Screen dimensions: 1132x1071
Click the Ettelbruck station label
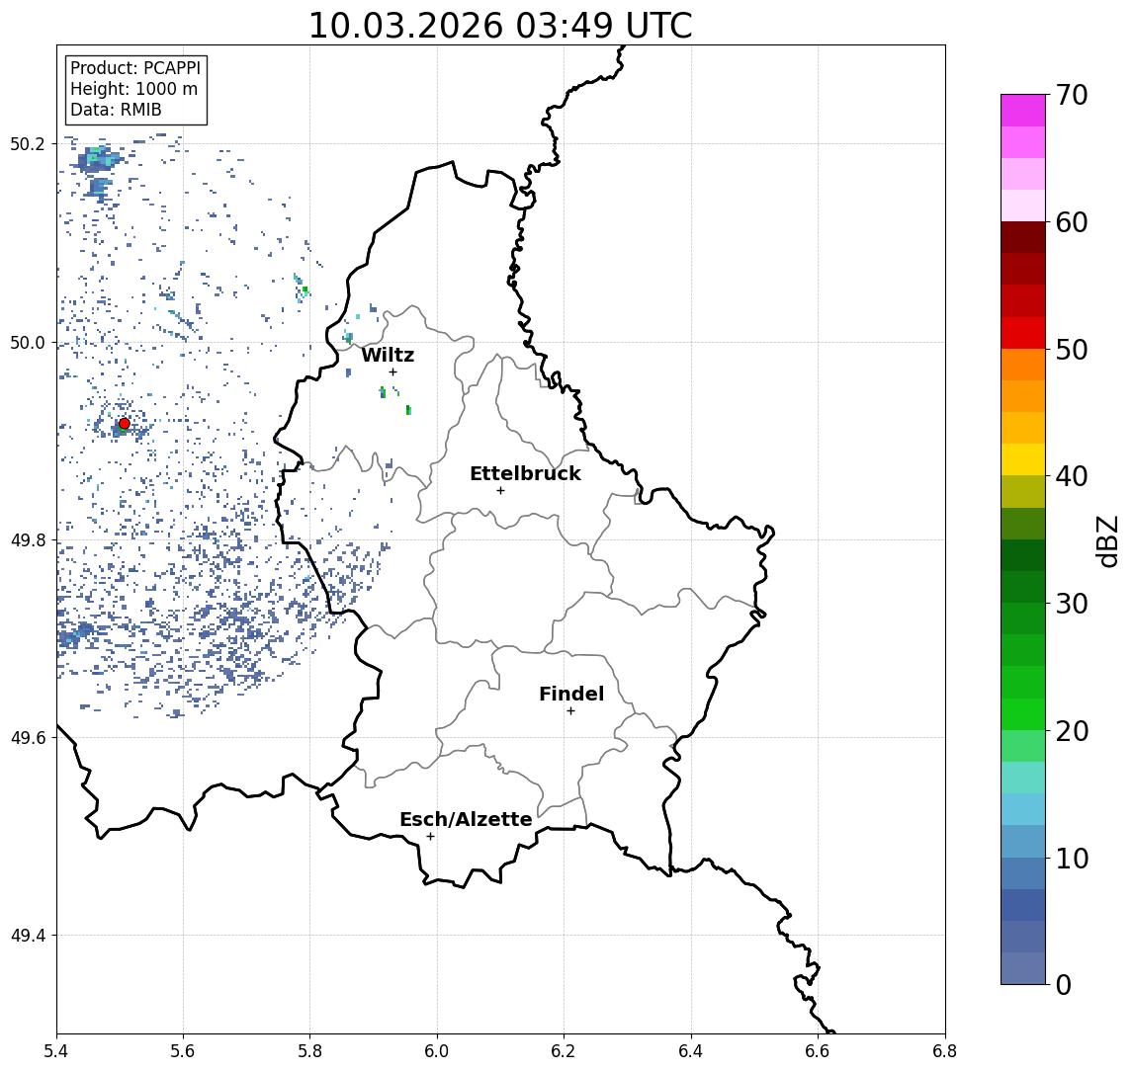point(525,473)
